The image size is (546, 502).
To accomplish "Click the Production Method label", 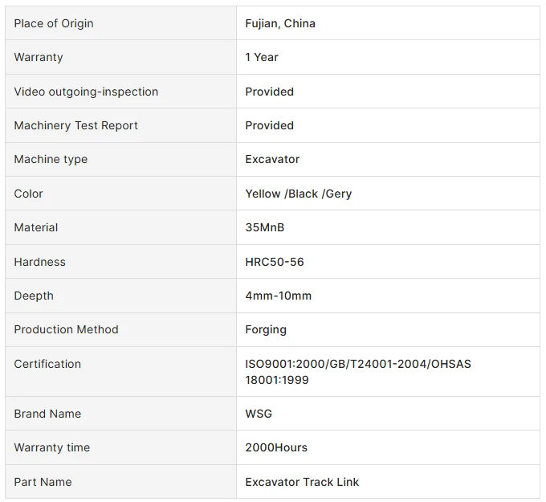I will 66,329.
